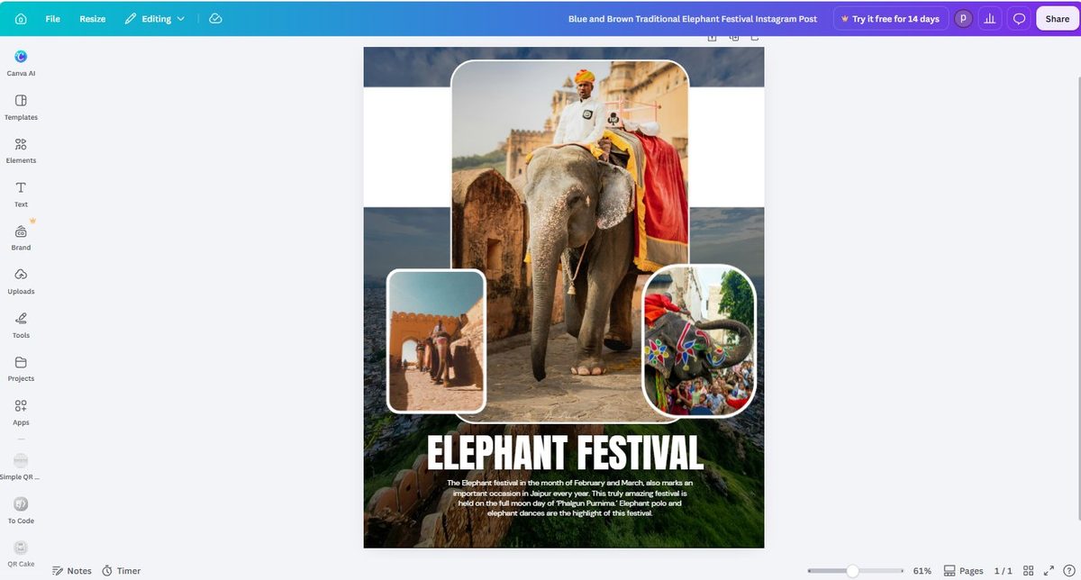Open the Elements panel
Image resolution: width=1081 pixels, height=580 pixels.
pyautogui.click(x=21, y=150)
